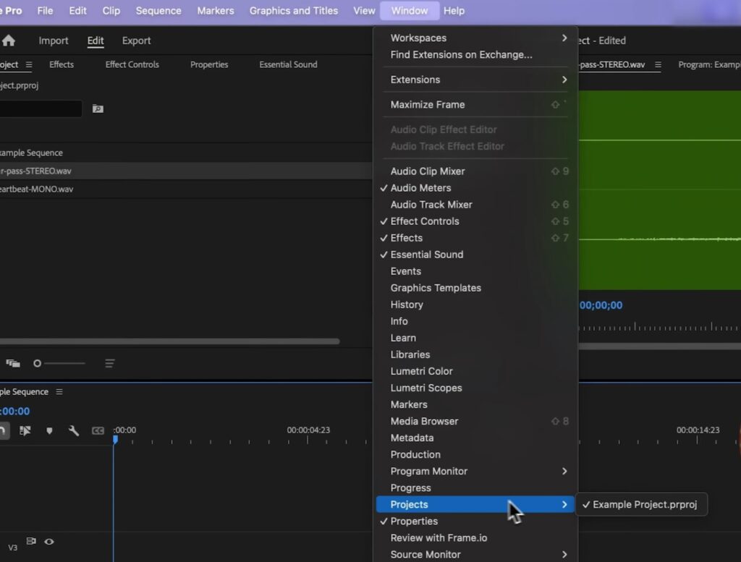Click Source monitor timecode 00;00;00
Image resolution: width=741 pixels, height=562 pixels.
[601, 305]
